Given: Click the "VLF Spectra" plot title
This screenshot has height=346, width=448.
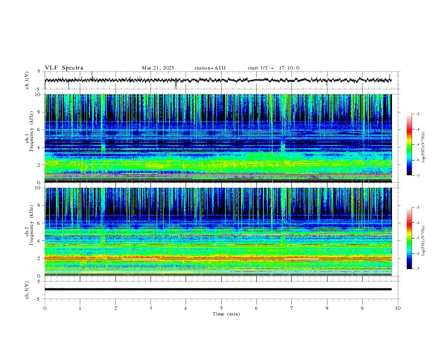Looking at the screenshot, I should point(64,68).
